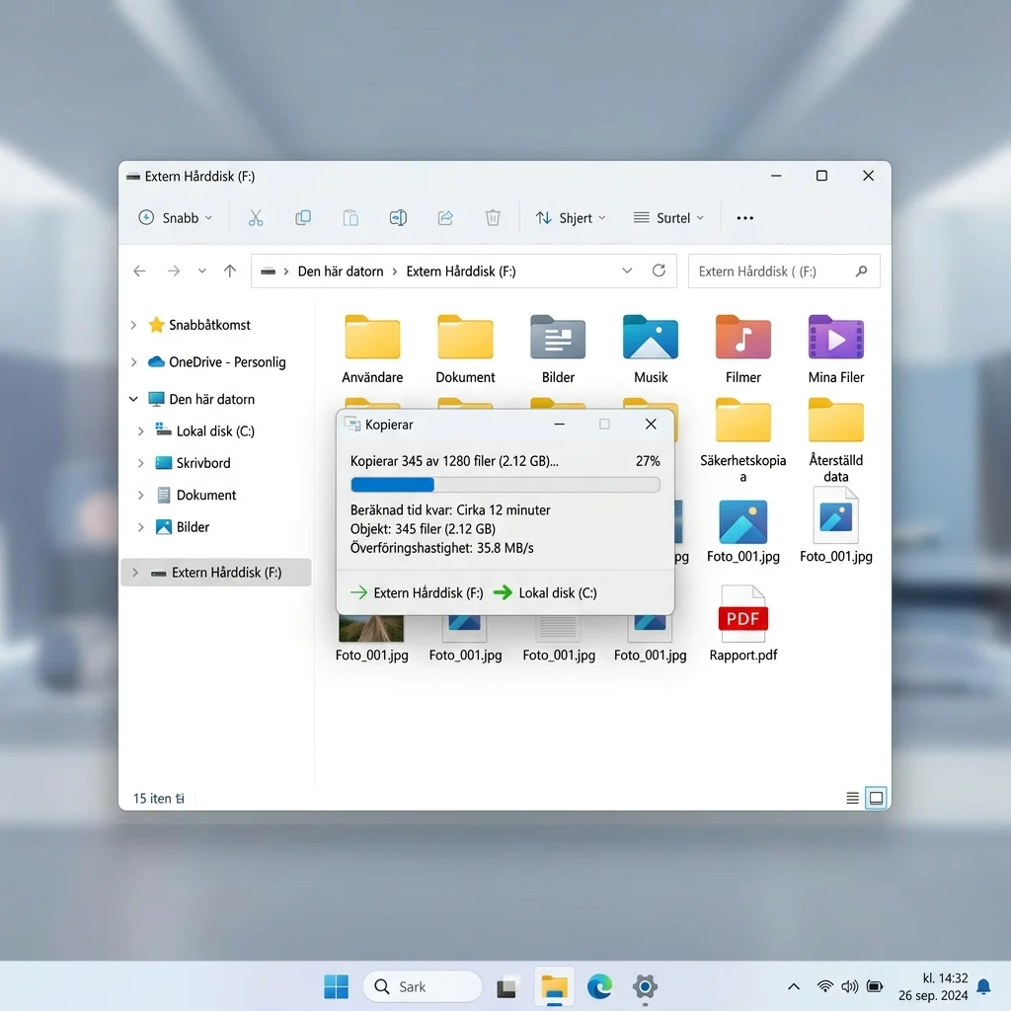Click the taskbar Sark search box
Screen dimensions: 1011x1011
pos(423,986)
